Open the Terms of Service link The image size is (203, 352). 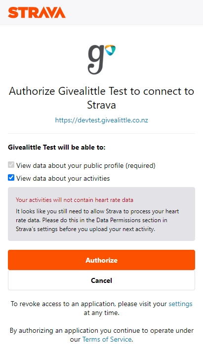[x=107, y=339]
